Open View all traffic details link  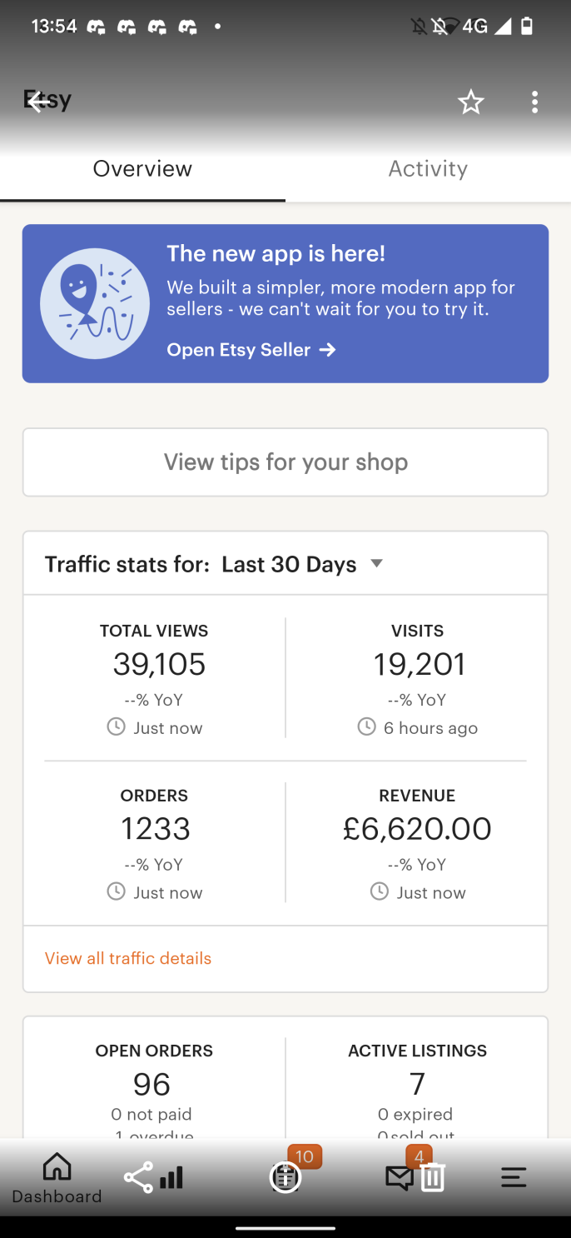[x=128, y=958]
